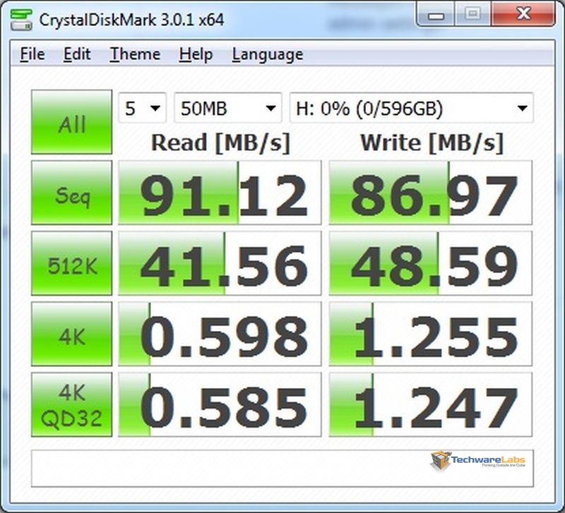The height and width of the screenshot is (513, 565).
Task: Click the 512K read result 41.56
Action: [220, 263]
